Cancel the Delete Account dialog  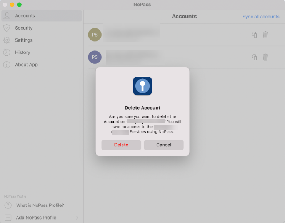[x=164, y=145]
